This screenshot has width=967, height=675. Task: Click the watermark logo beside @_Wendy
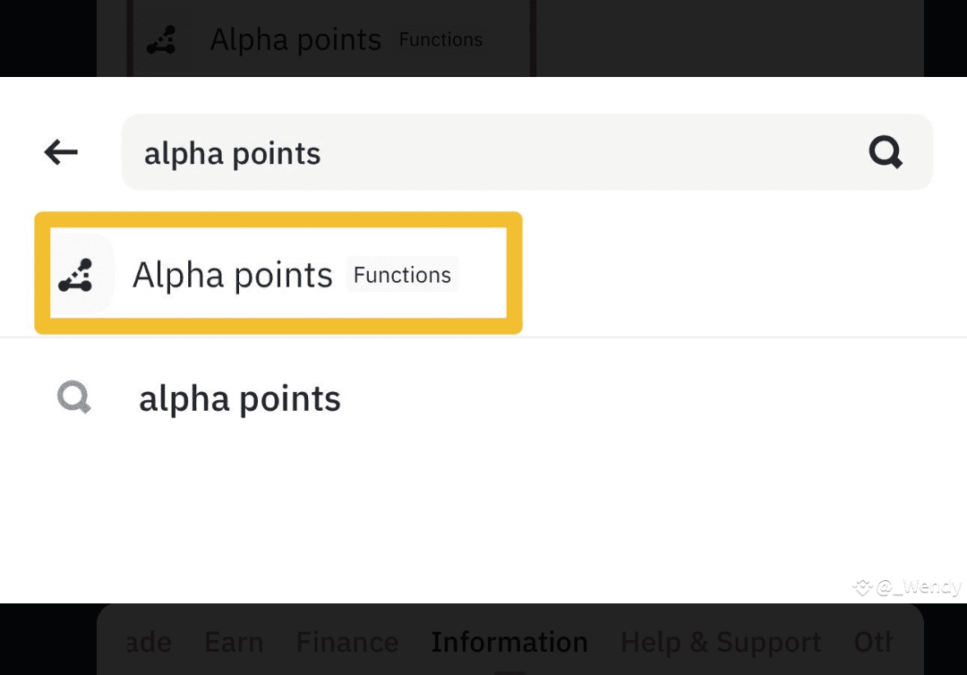[x=862, y=587]
